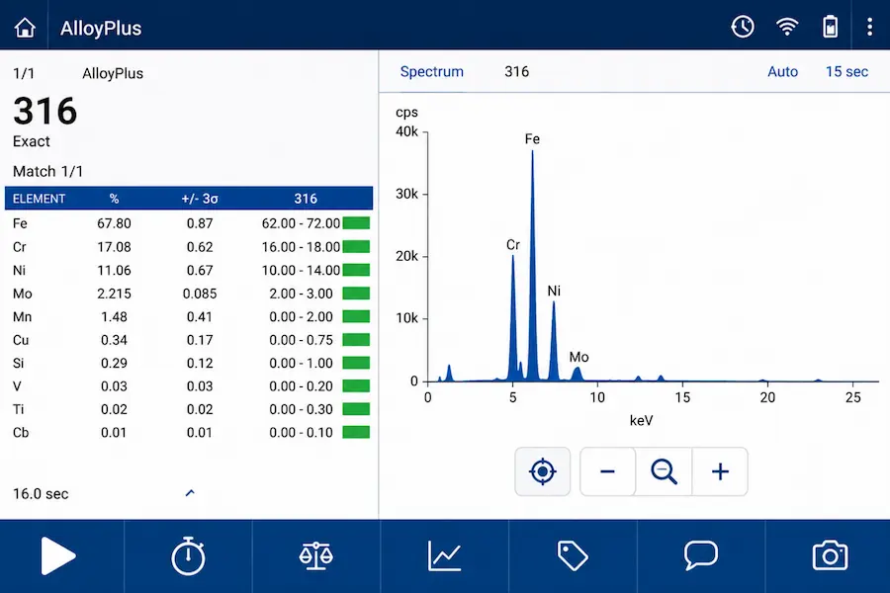Tap the 316 grade column header
The width and height of the screenshot is (890, 593).
[306, 199]
